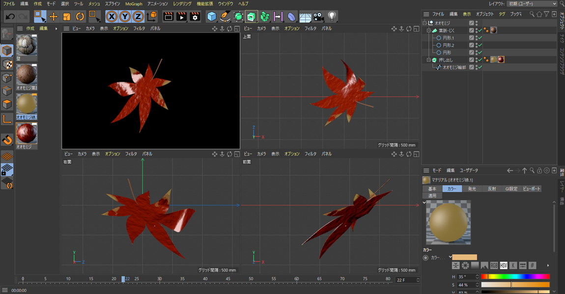Toggle the X axis lock
Image resolution: width=565 pixels, height=294 pixels.
112,17
